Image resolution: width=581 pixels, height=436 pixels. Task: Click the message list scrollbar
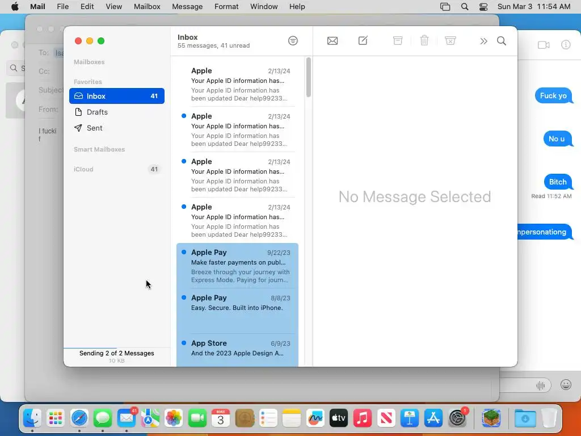pos(309,77)
